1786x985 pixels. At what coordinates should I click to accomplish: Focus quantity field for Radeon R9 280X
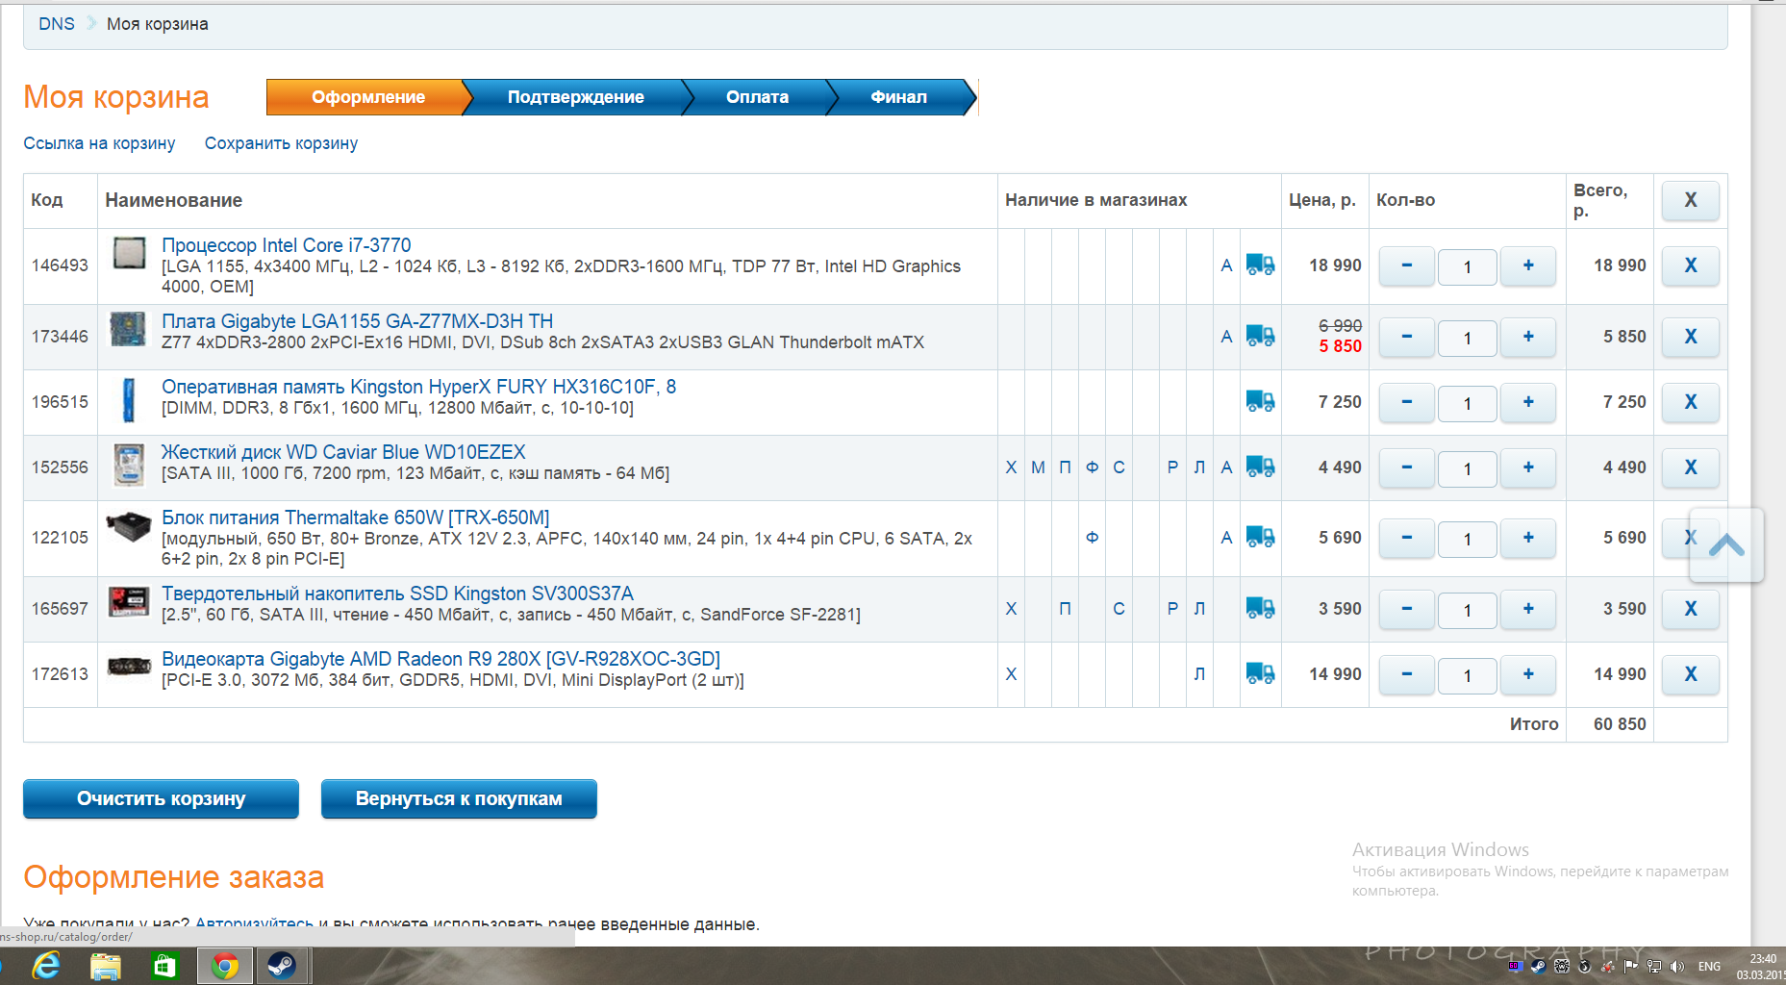click(x=1468, y=675)
